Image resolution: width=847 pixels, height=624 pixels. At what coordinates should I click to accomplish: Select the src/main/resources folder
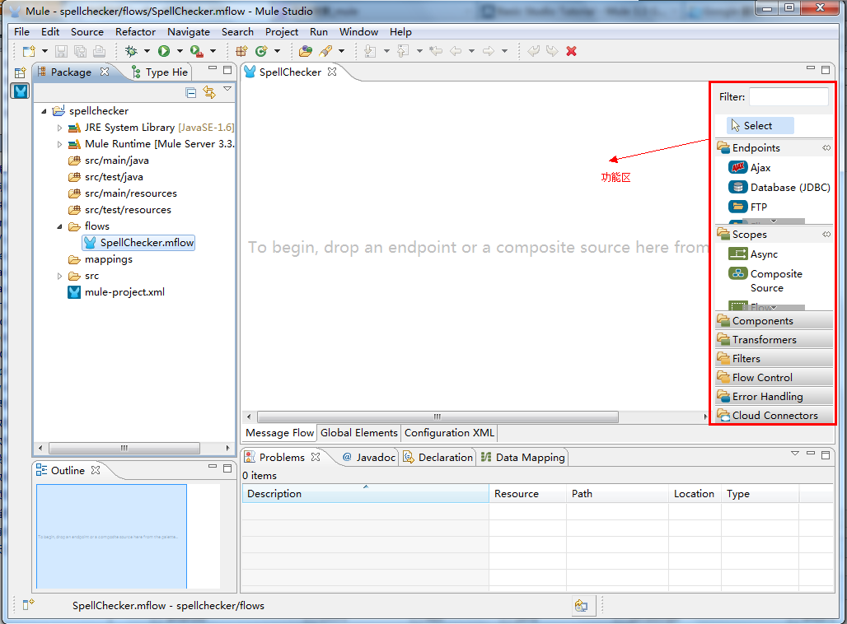pos(123,193)
